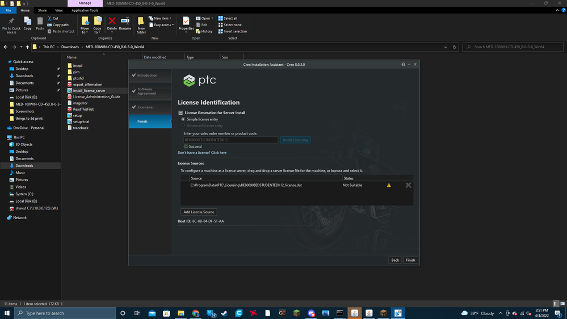Expand the address bar history dropdown
This screenshot has width=567, height=319.
(446, 47)
